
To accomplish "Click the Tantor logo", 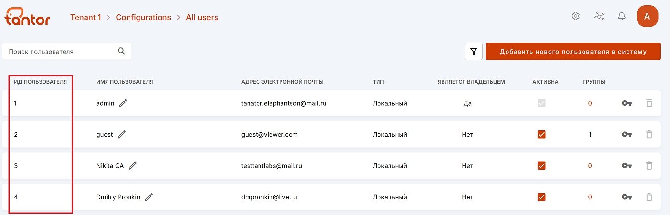I will point(27,17).
